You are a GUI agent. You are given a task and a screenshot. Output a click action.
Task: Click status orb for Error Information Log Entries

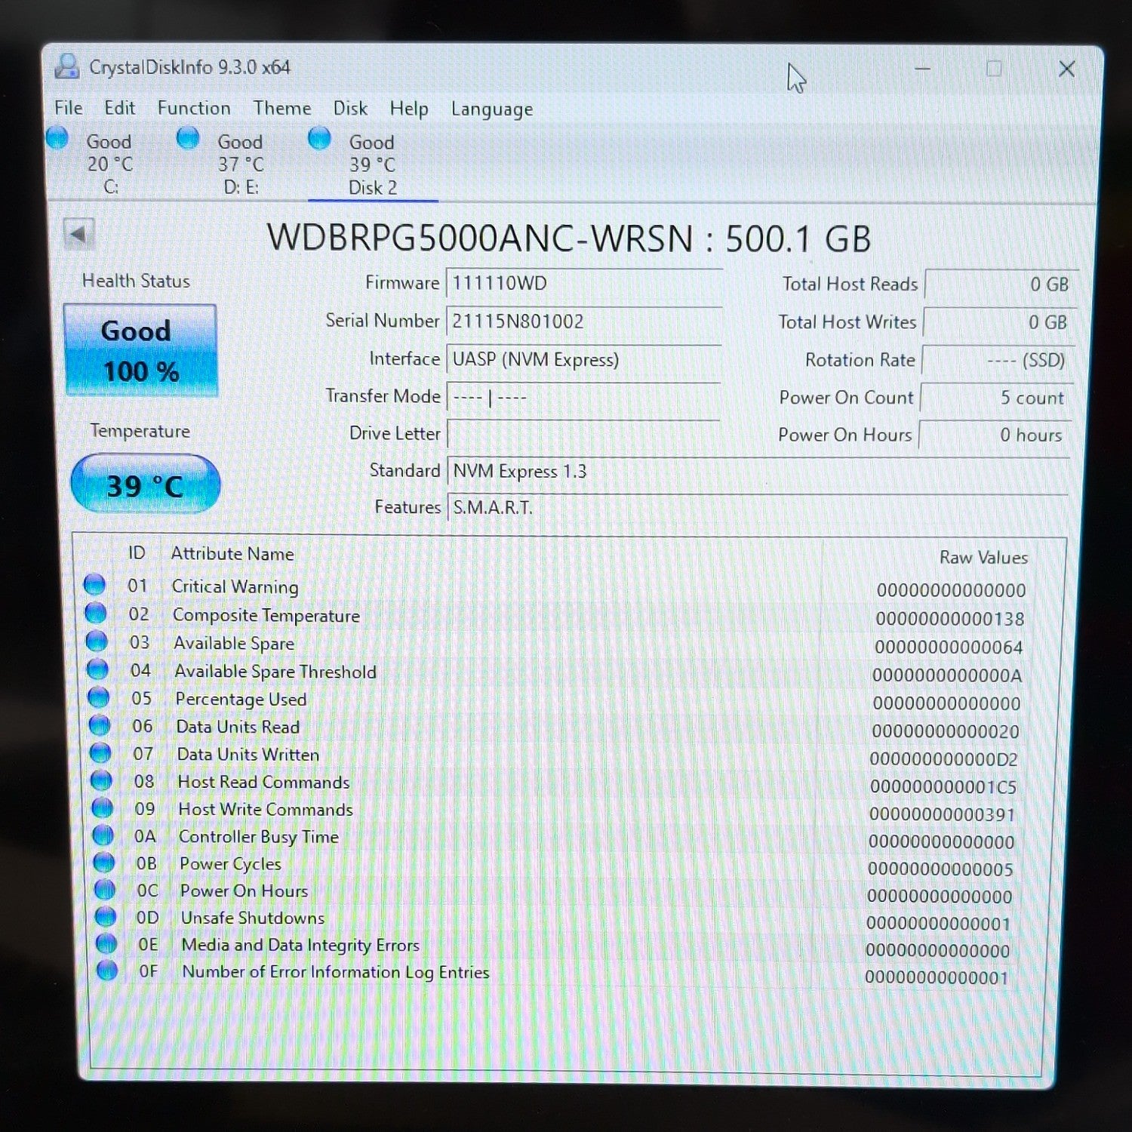[x=107, y=970]
